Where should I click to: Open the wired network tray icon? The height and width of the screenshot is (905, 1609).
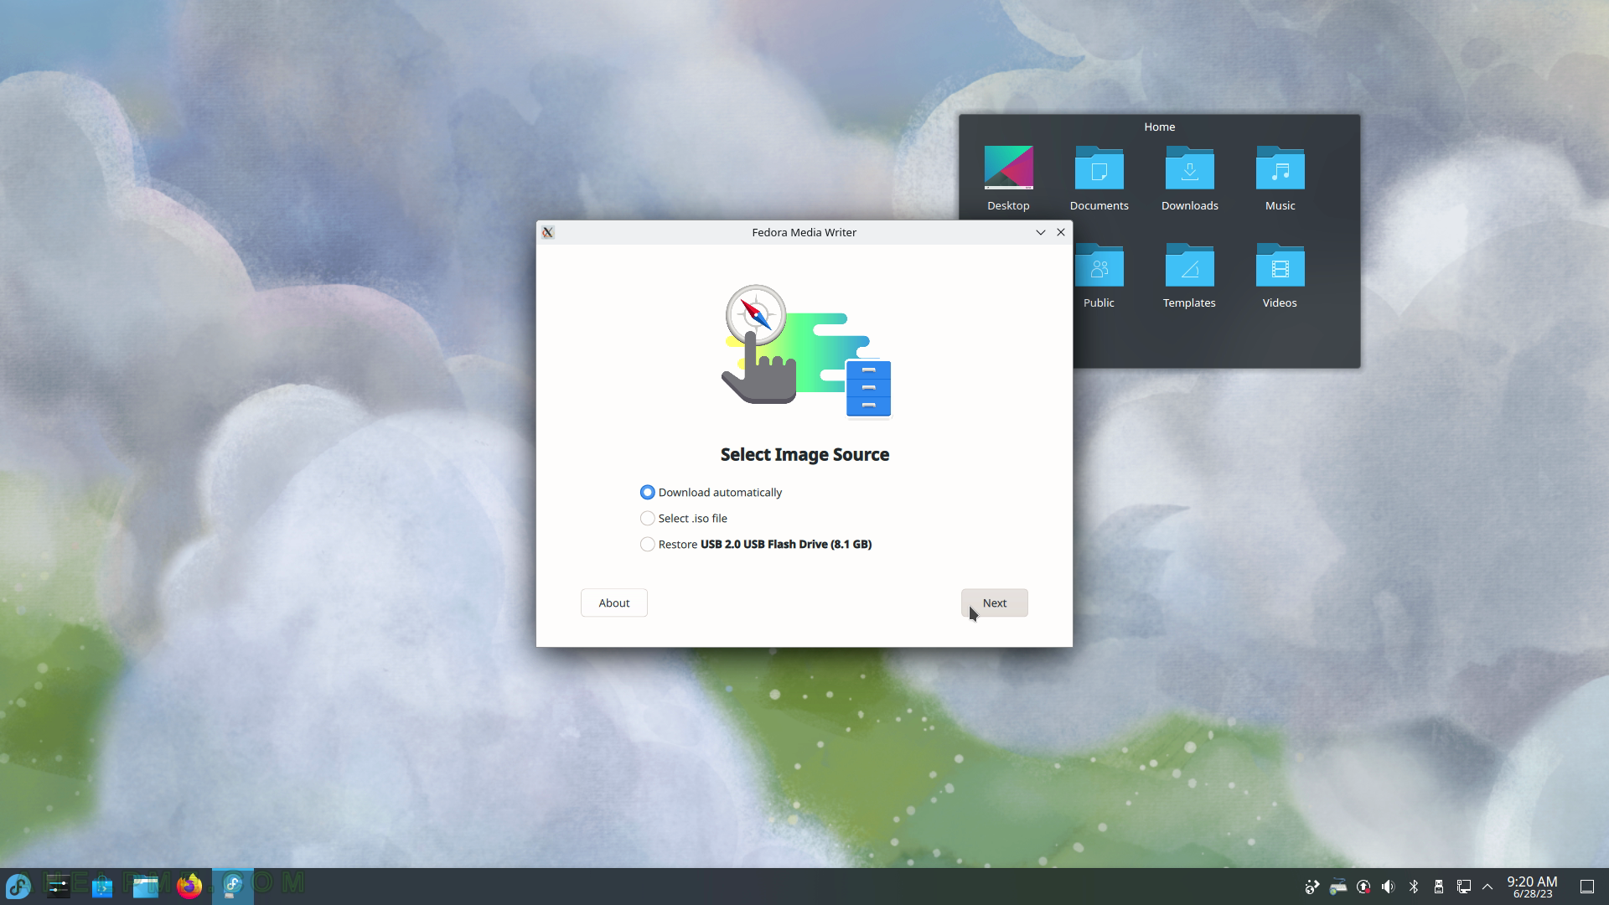(x=1464, y=887)
